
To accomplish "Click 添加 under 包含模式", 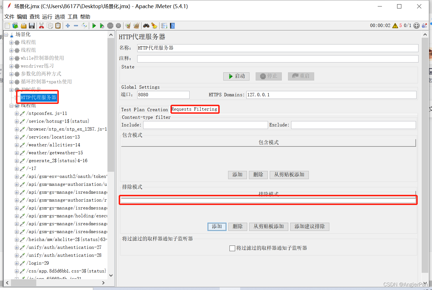I will (237, 175).
